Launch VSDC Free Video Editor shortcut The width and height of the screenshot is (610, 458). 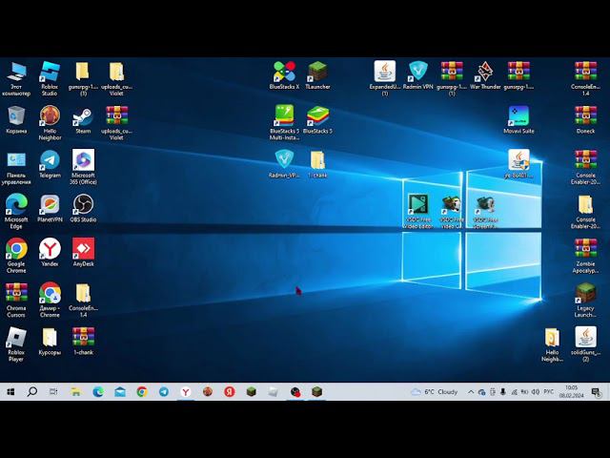pyautogui.click(x=418, y=211)
